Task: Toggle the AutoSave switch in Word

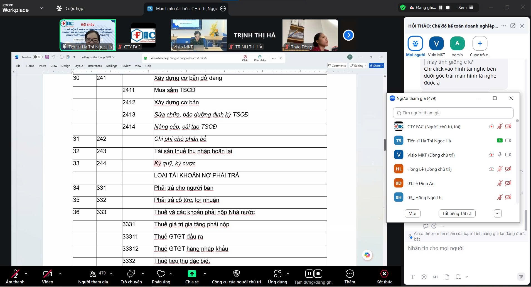Action: tap(37, 57)
